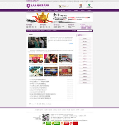Click the brown square icon in header
Screen dimensions: 119x126
[x=81, y=5]
